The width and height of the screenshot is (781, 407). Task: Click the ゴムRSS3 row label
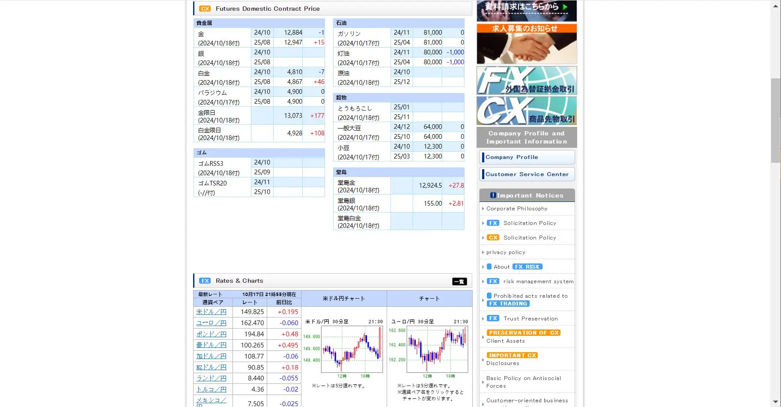(x=211, y=164)
